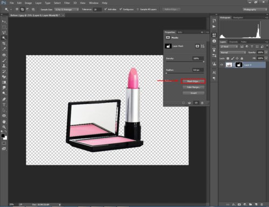Screen dimensions: 269x207
Task: Open the Layer menu
Action: point(38,3)
